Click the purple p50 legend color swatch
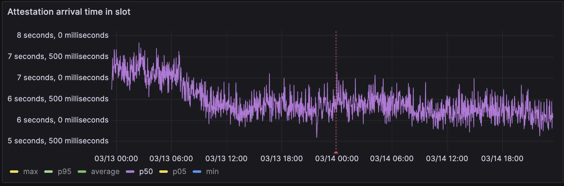The width and height of the screenshot is (564, 186). click(130, 172)
